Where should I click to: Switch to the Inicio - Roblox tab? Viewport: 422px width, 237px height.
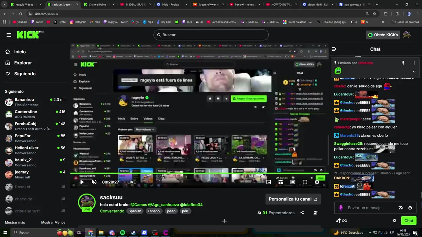click(x=171, y=5)
